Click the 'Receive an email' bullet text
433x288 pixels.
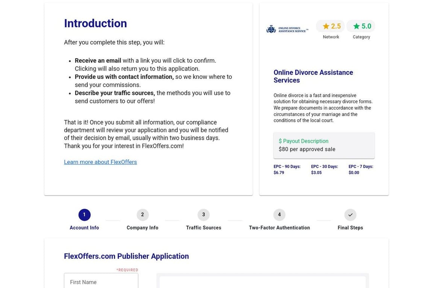pos(98,61)
